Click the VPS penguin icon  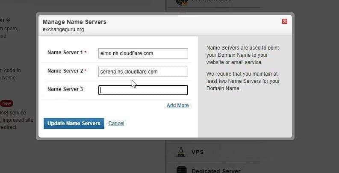tap(181, 152)
